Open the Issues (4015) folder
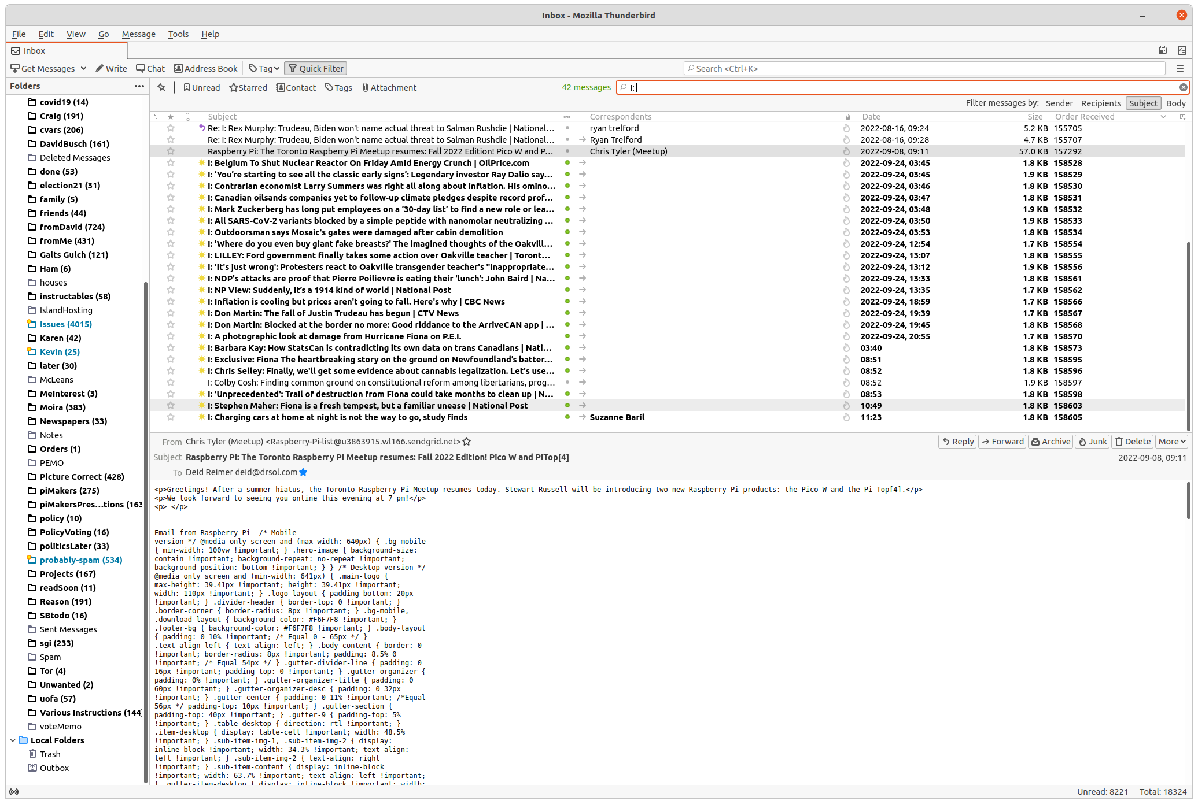Image resolution: width=1198 pixels, height=804 pixels. click(65, 324)
